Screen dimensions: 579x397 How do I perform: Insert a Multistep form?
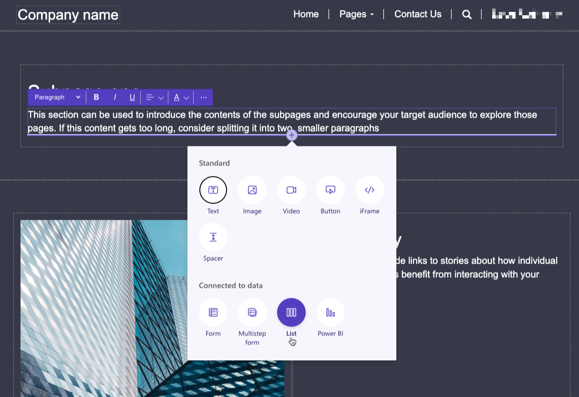[252, 312]
